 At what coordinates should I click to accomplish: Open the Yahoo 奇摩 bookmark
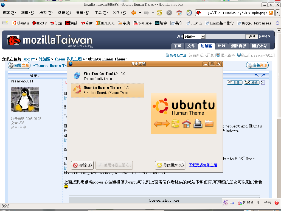[86, 23]
